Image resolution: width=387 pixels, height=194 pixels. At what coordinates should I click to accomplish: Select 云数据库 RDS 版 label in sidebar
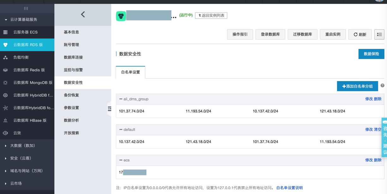(28, 45)
